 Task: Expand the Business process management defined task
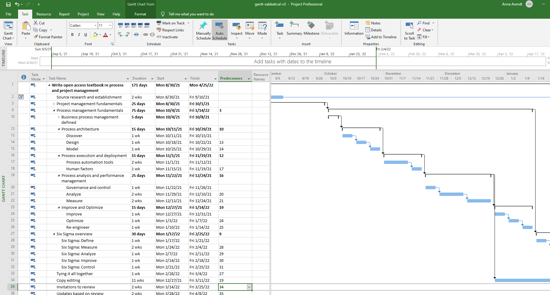point(59,117)
